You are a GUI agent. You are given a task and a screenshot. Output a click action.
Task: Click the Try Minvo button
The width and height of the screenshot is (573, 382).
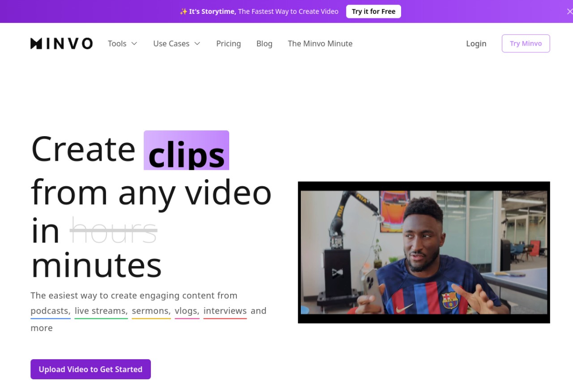click(526, 43)
